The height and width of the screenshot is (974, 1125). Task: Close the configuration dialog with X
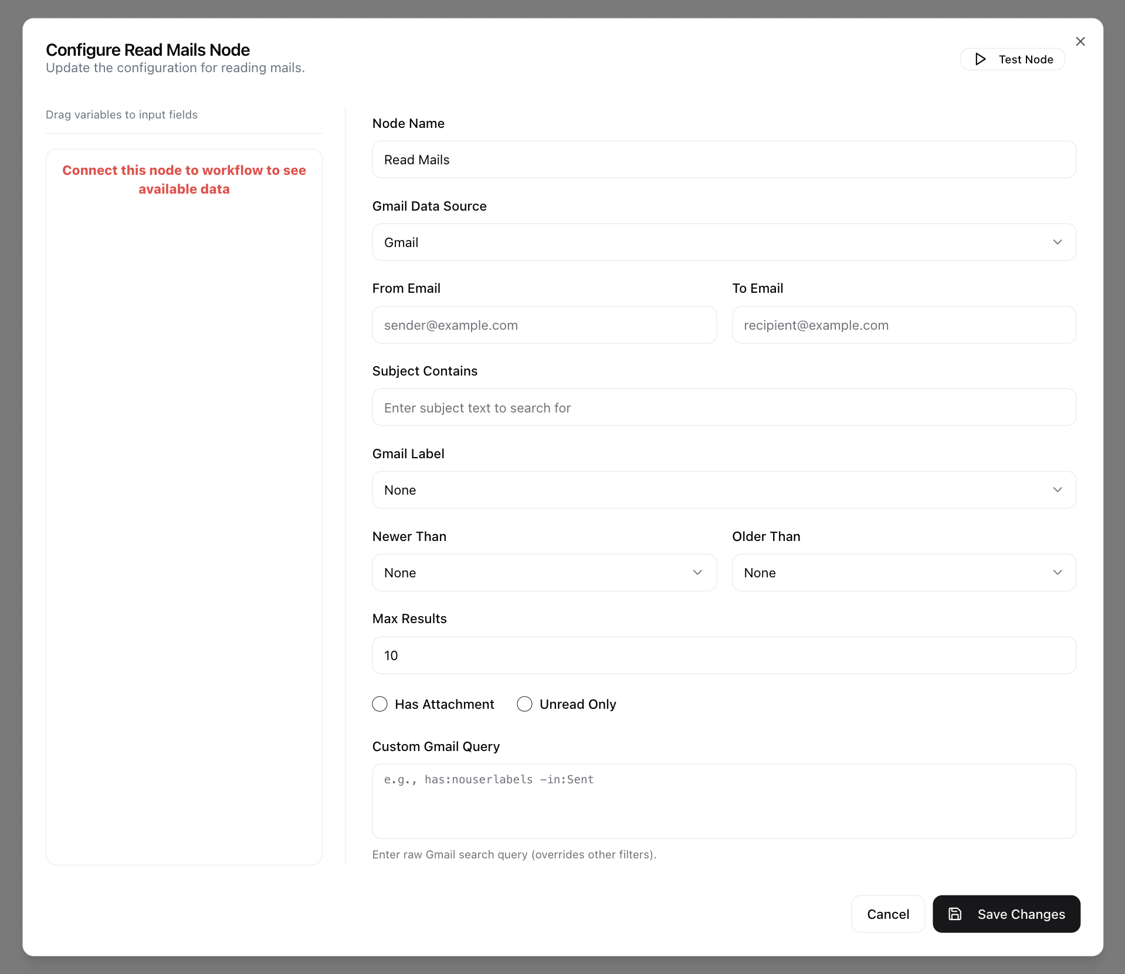[1080, 42]
